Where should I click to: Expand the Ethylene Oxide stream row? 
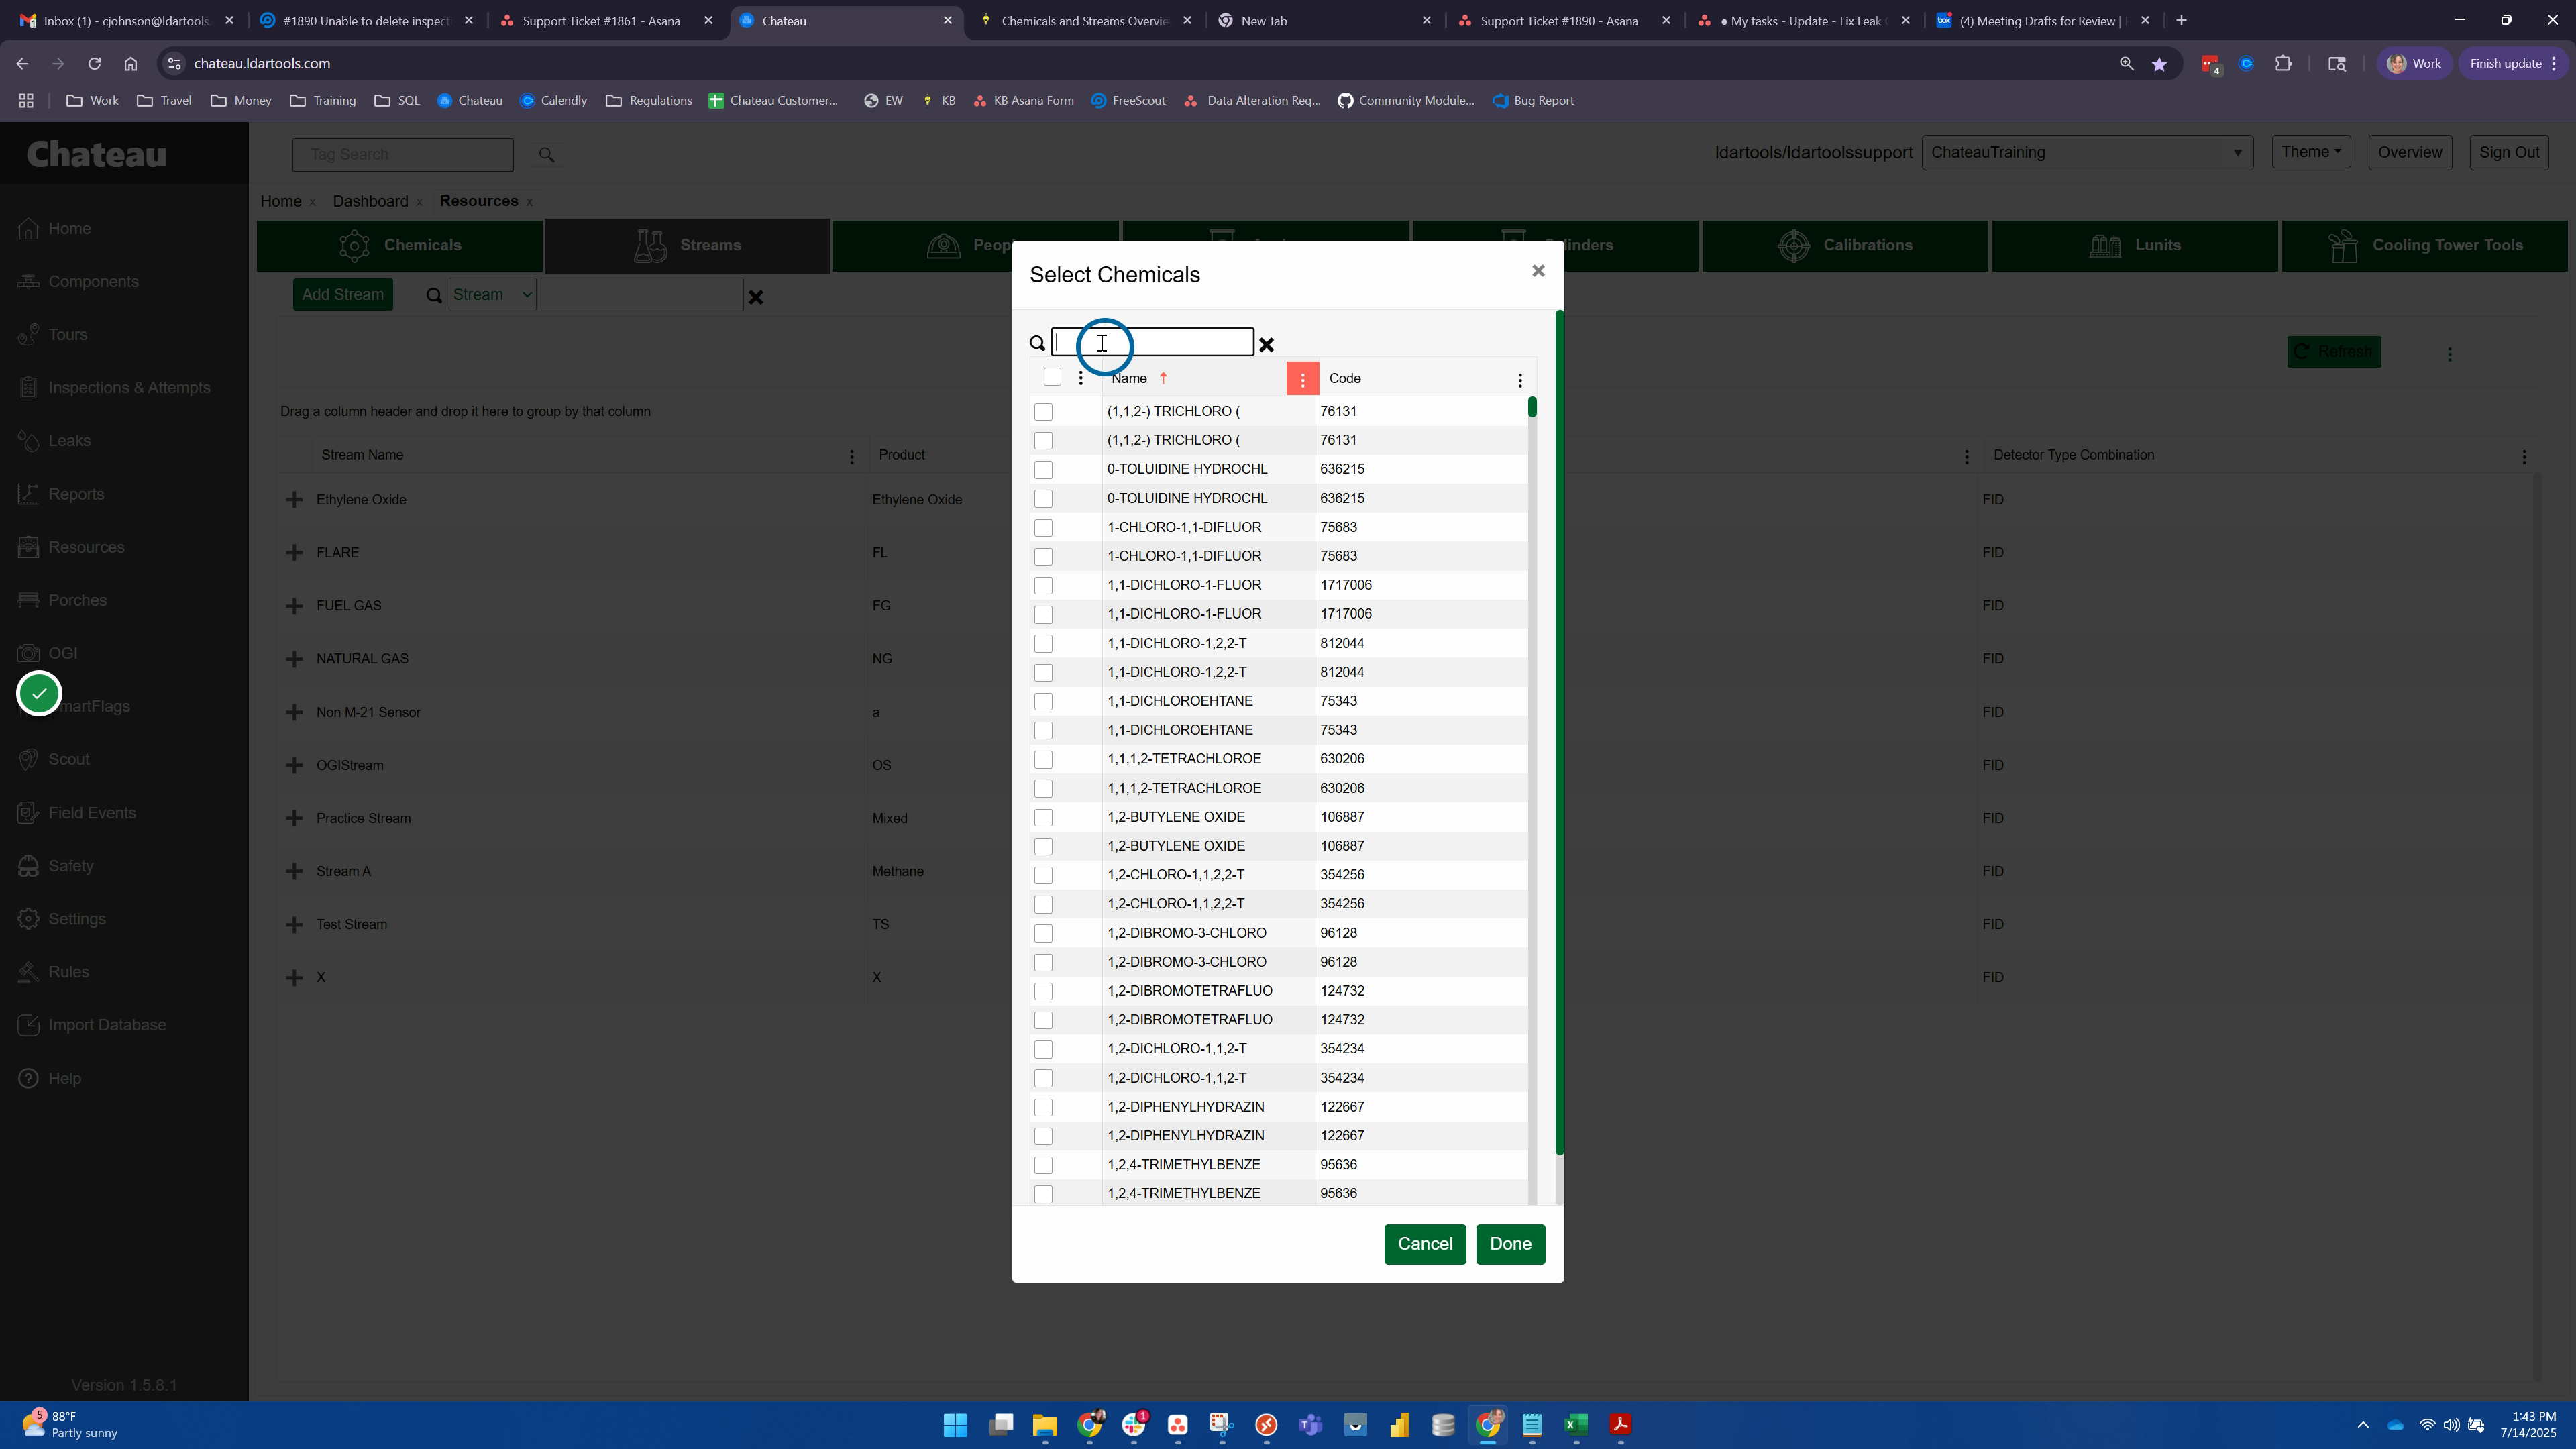(294, 500)
